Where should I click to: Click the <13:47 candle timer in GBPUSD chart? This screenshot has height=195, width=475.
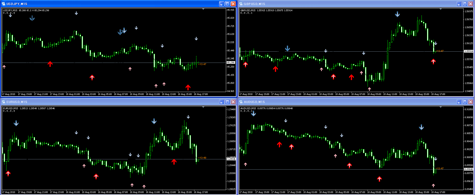(x=440, y=51)
